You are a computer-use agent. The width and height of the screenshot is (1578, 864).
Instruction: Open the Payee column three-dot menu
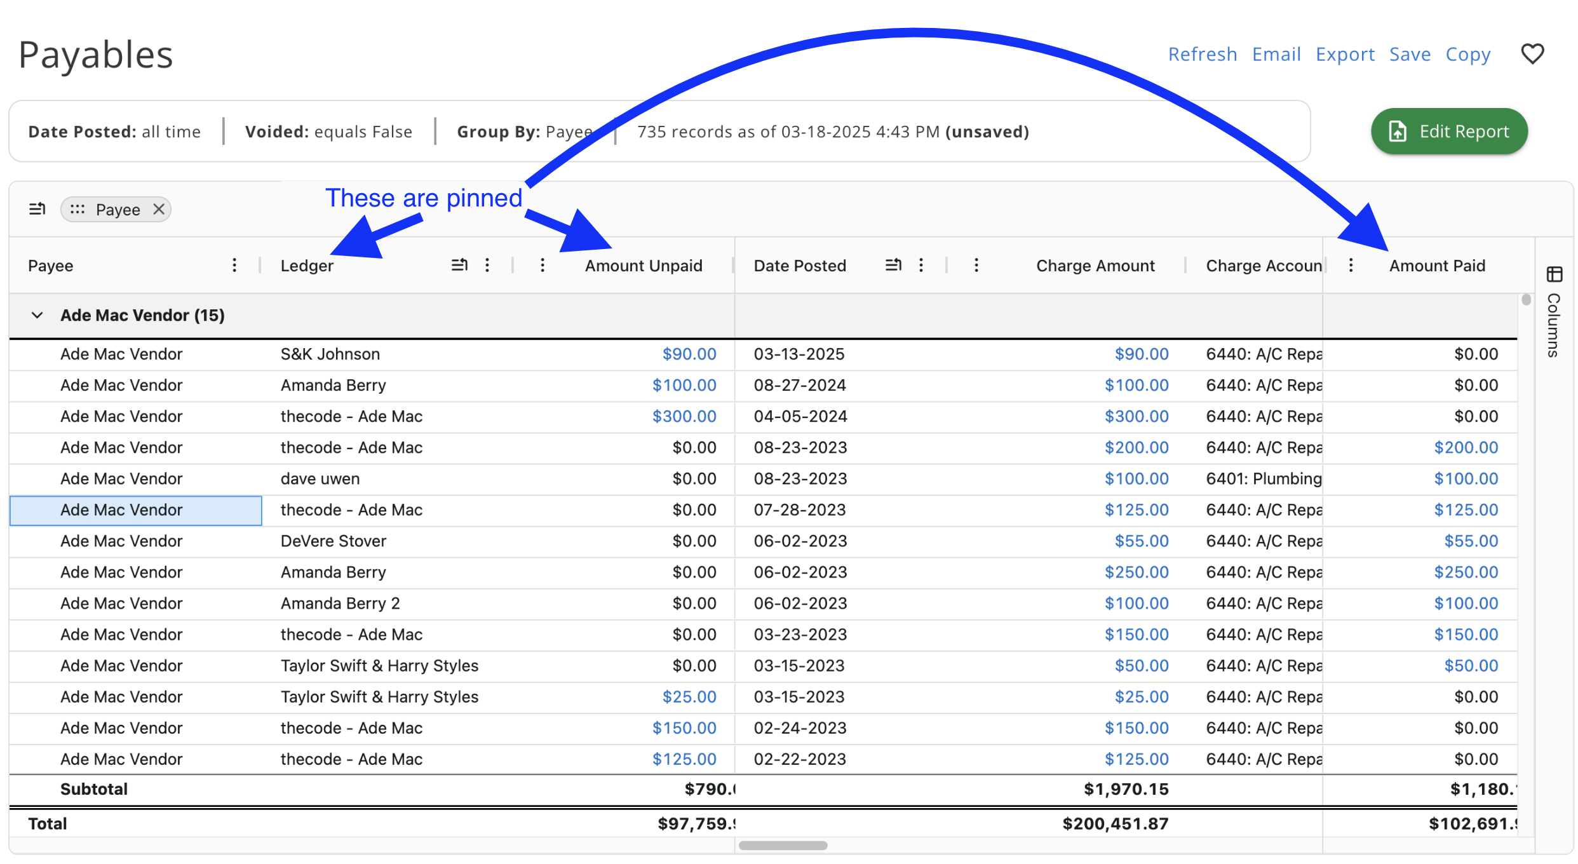click(234, 266)
